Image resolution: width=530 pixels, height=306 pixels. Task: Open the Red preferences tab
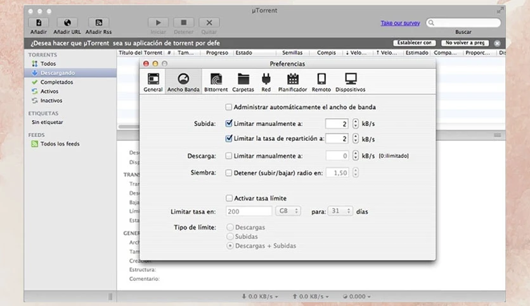266,82
